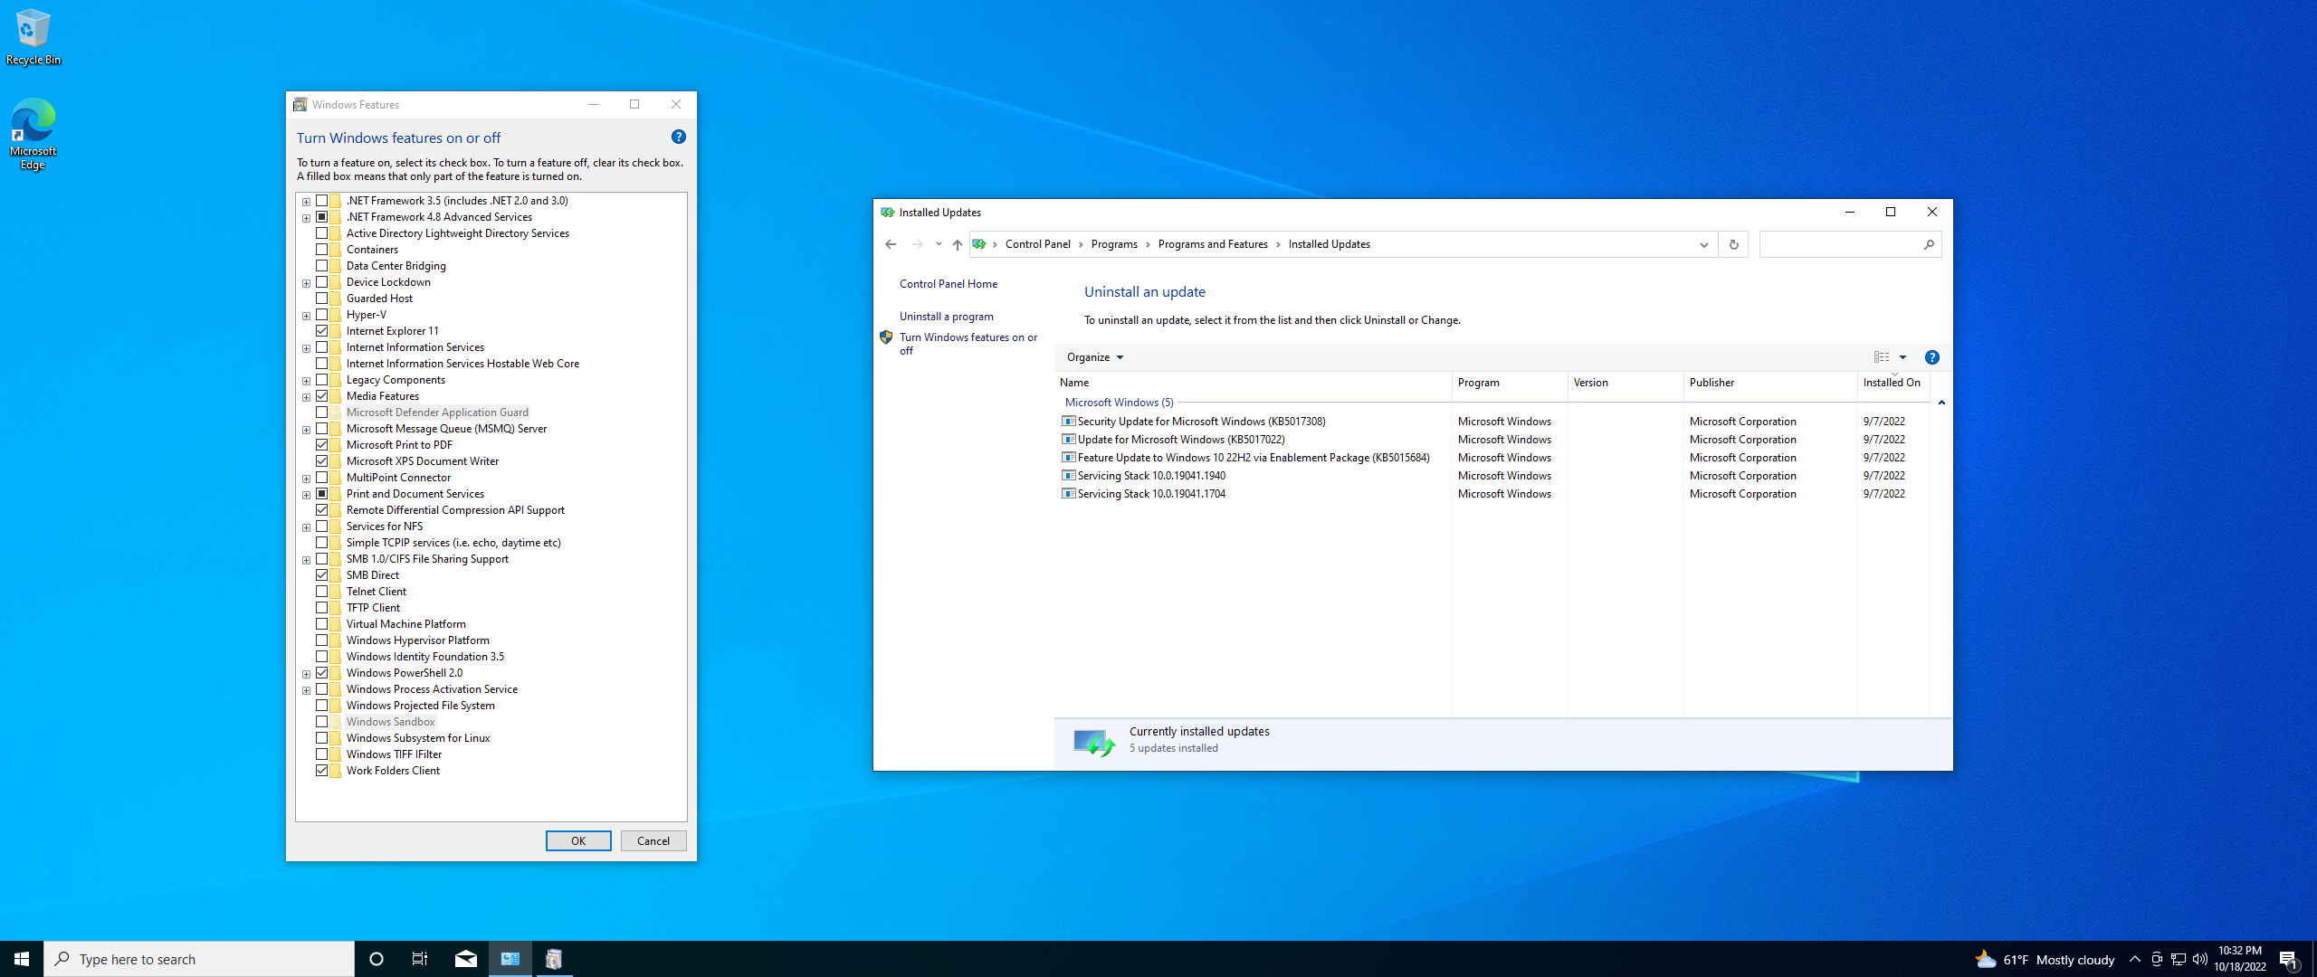
Task: Check Windows Subsystem for Linux box
Action: 321,738
